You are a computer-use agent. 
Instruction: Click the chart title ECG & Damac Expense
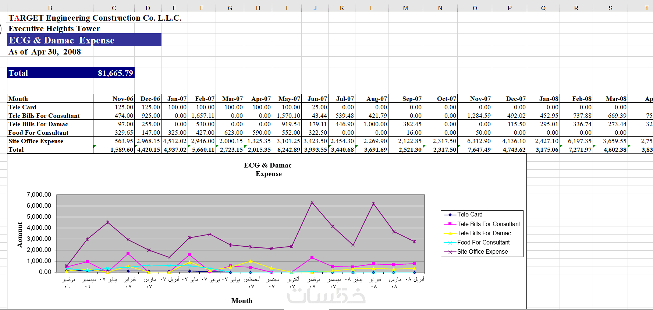point(268,169)
